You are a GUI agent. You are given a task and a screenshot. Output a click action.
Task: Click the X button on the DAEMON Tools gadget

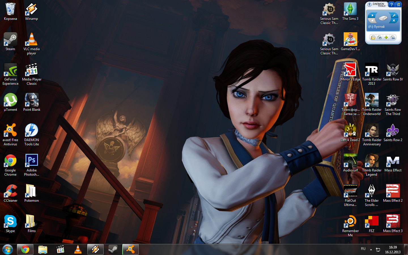pos(394,20)
